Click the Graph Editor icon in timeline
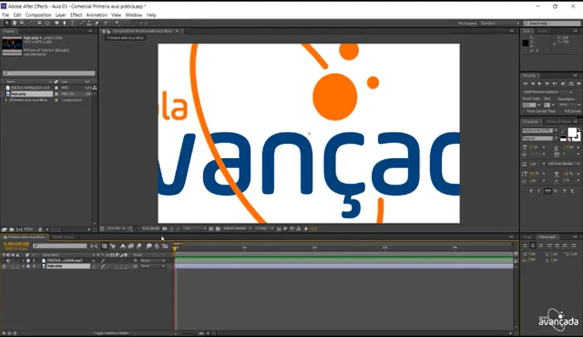The height and width of the screenshot is (337, 583). pyautogui.click(x=165, y=246)
